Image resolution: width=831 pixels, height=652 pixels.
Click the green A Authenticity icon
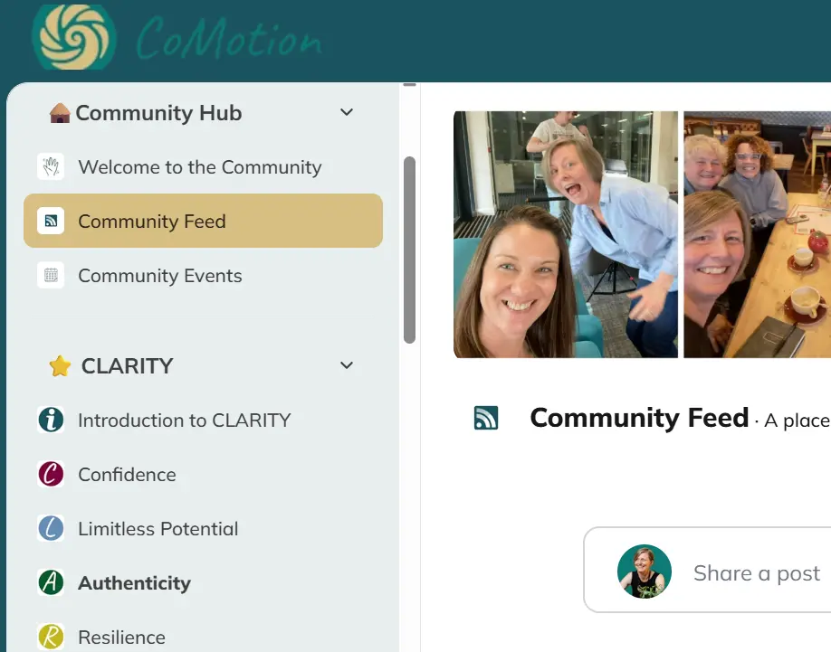[x=51, y=582]
